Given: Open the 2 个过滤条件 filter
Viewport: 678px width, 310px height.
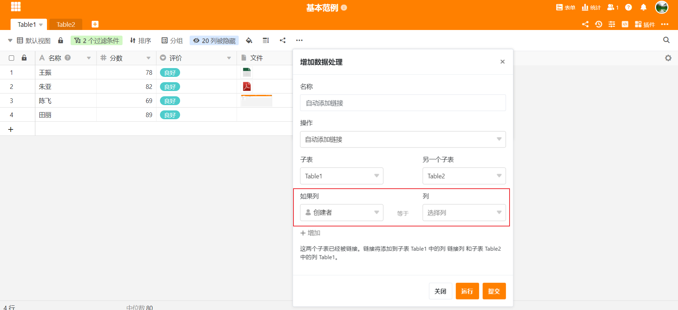Looking at the screenshot, I should click(96, 41).
